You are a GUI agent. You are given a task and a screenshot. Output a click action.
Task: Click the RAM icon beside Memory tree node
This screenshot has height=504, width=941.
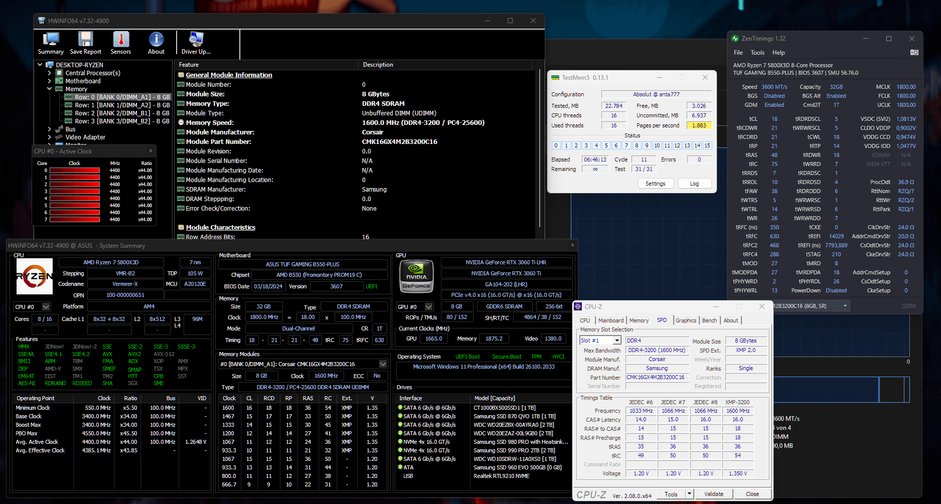(59, 89)
